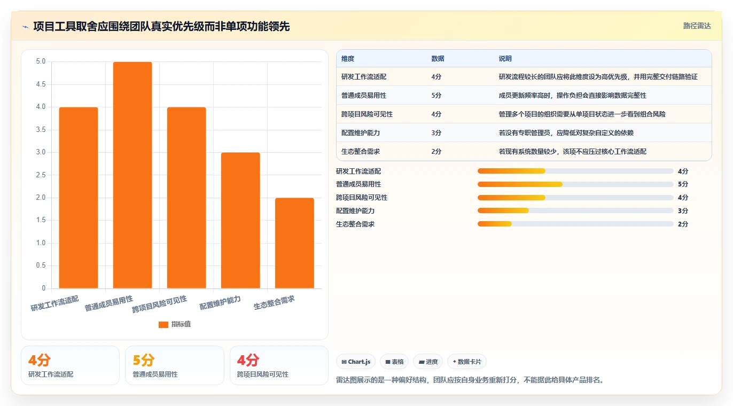Screen dimensions: 733x406
Task: Click the 跨项目风险可见性 bar in chart
Action: click(186, 198)
